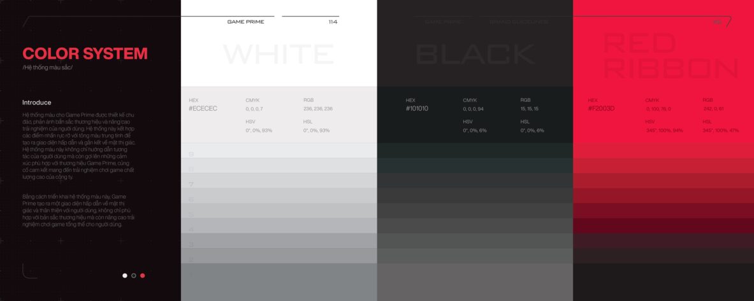This screenshot has height=301, width=754.
Task: Click the RED RIBBON title
Action: (x=671, y=56)
